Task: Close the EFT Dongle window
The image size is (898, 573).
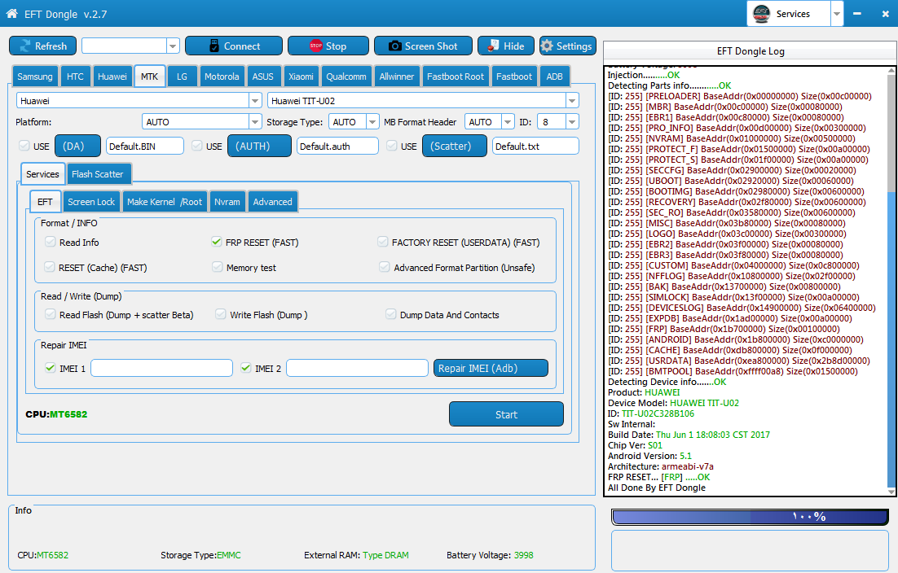Action: [885, 14]
